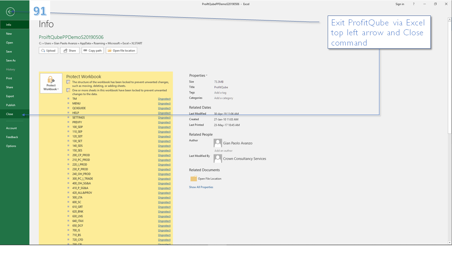Unprotect the 700_IS sheet
452x254 pixels.
coord(164,230)
